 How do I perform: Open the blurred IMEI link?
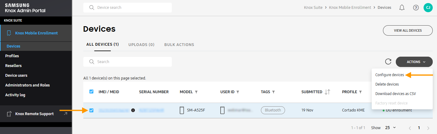pos(114,110)
